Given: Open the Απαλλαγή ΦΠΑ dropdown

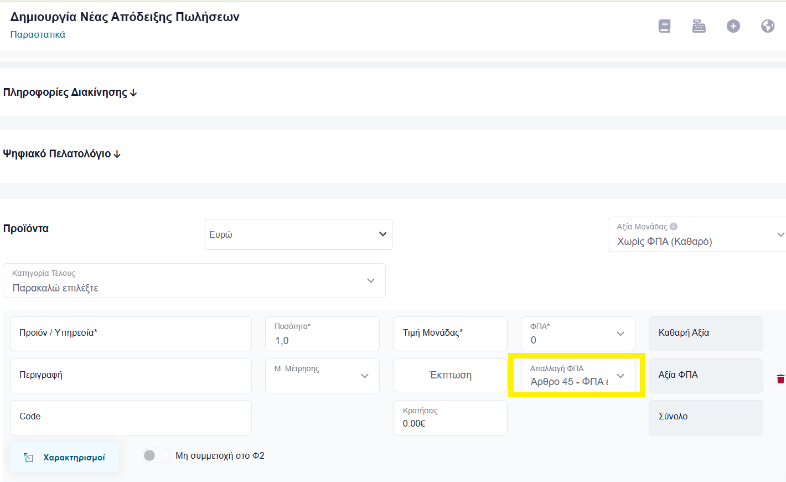Looking at the screenshot, I should 578,376.
